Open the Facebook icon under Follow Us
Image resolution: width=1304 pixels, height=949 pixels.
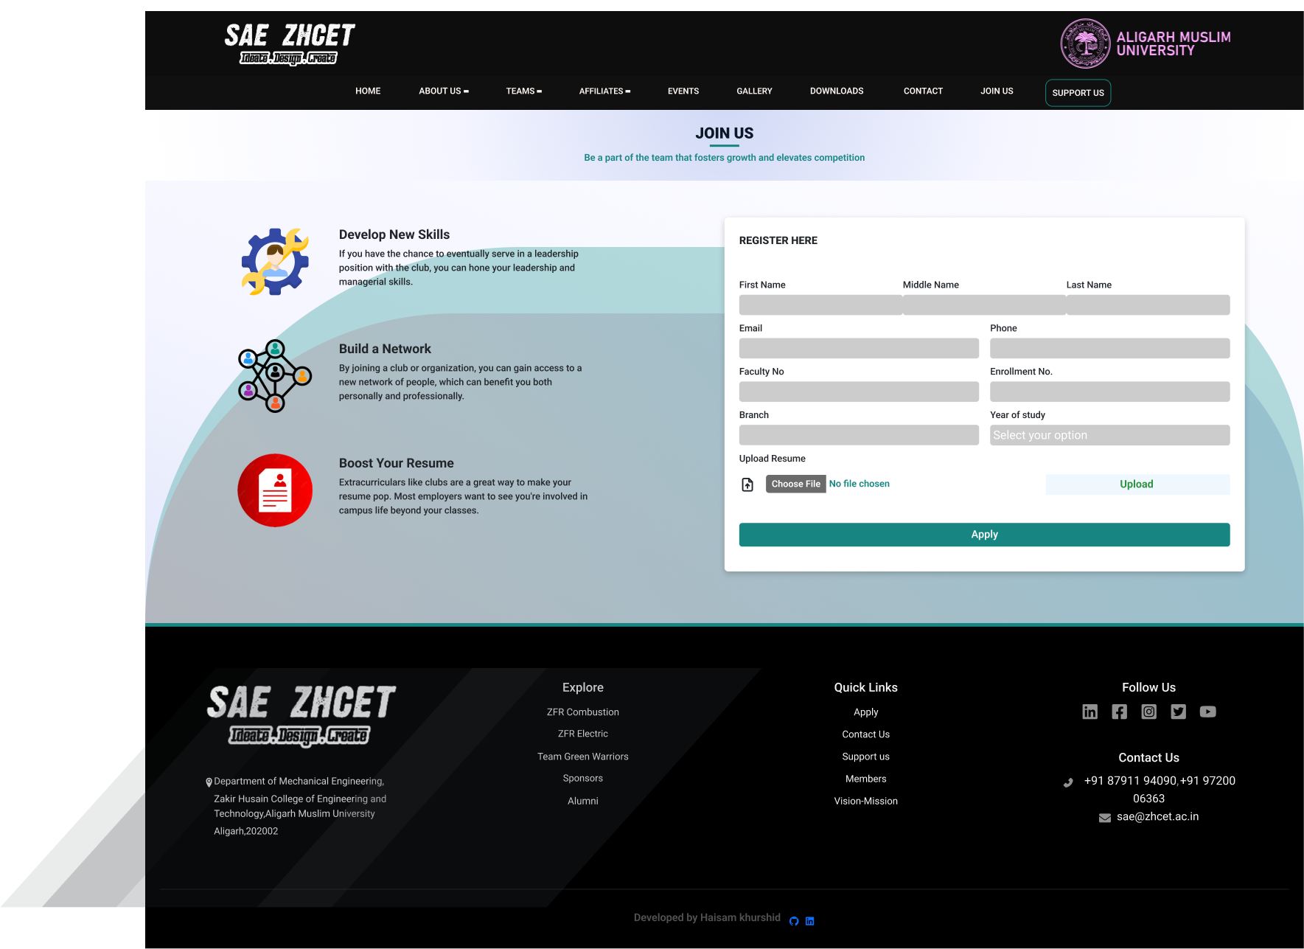(1119, 712)
